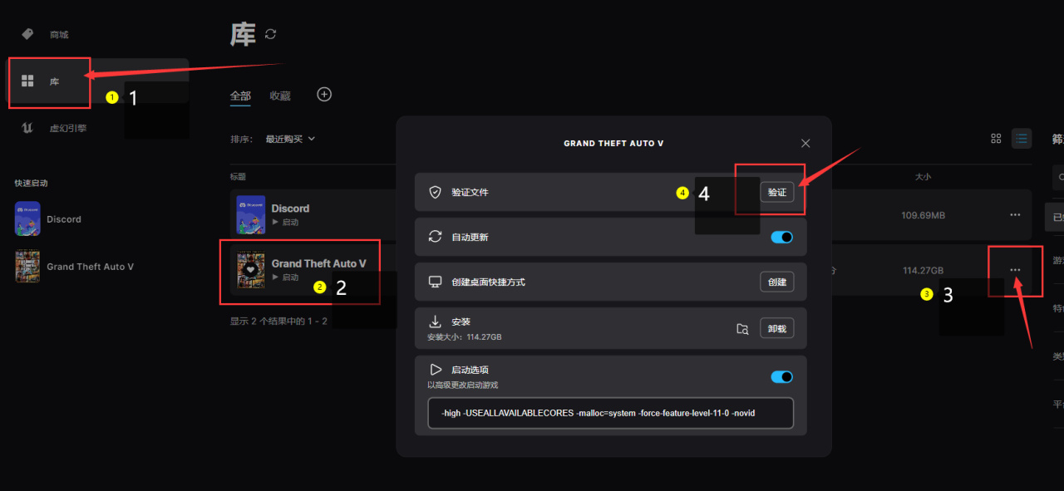Launch Discord from quick launch thumbnail
The height and width of the screenshot is (491, 1064).
point(27,218)
